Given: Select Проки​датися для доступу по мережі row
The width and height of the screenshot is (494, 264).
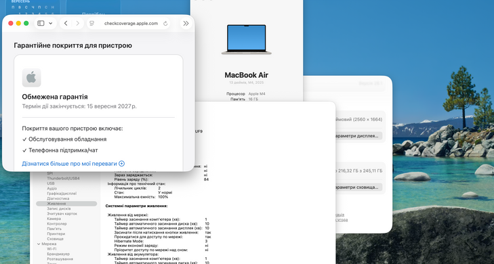Looking at the screenshot, I should click(x=163, y=237).
